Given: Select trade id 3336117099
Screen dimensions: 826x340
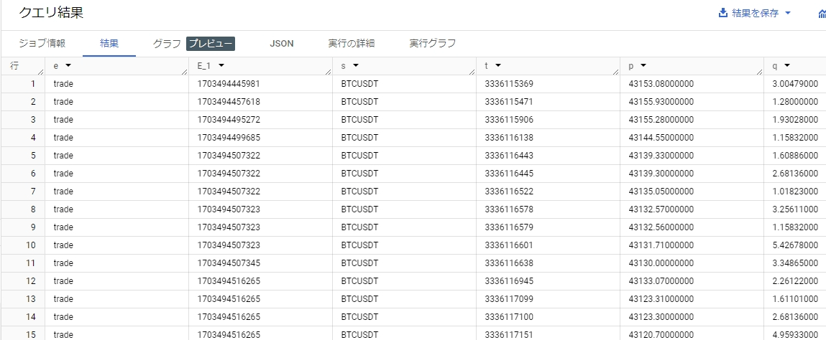Looking at the screenshot, I should click(509, 298).
